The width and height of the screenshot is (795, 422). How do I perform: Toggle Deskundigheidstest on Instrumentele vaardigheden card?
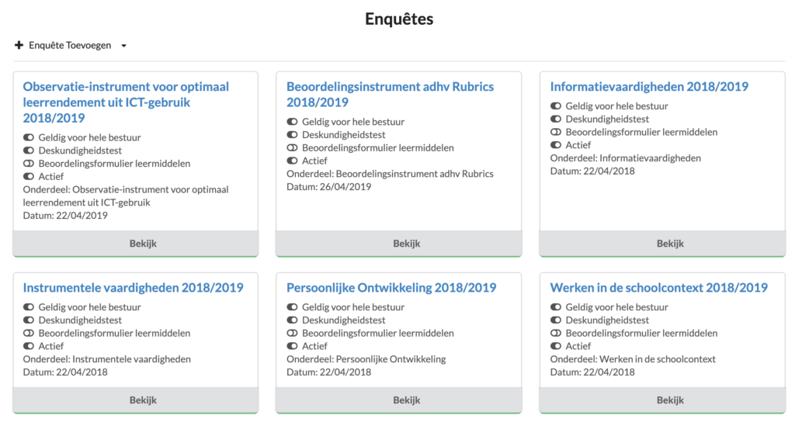click(x=29, y=320)
